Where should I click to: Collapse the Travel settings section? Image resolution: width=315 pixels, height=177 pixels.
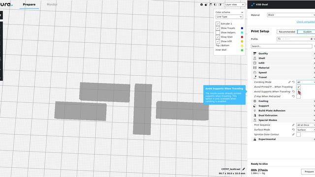pyautogui.click(x=283, y=77)
